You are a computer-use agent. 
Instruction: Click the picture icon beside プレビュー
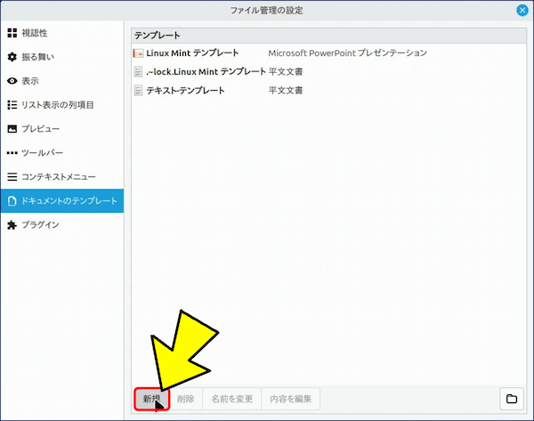point(12,129)
